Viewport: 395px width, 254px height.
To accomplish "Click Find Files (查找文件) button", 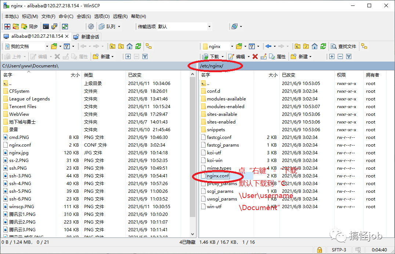I will [344, 46].
